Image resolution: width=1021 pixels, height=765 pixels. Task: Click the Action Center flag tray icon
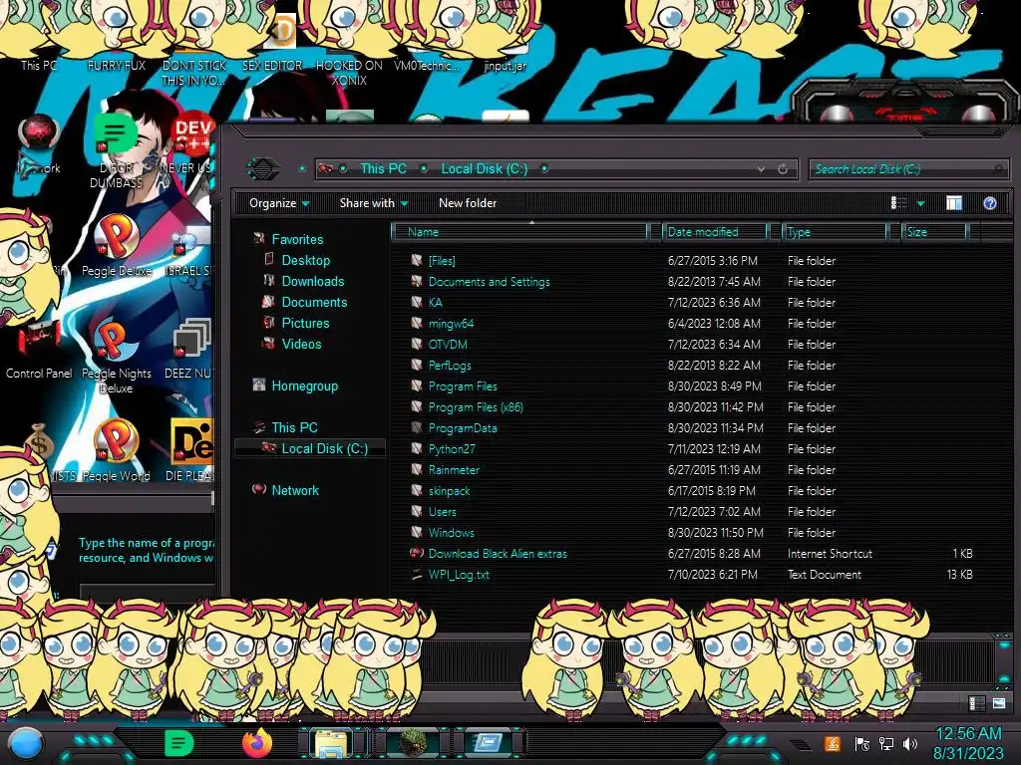[862, 743]
